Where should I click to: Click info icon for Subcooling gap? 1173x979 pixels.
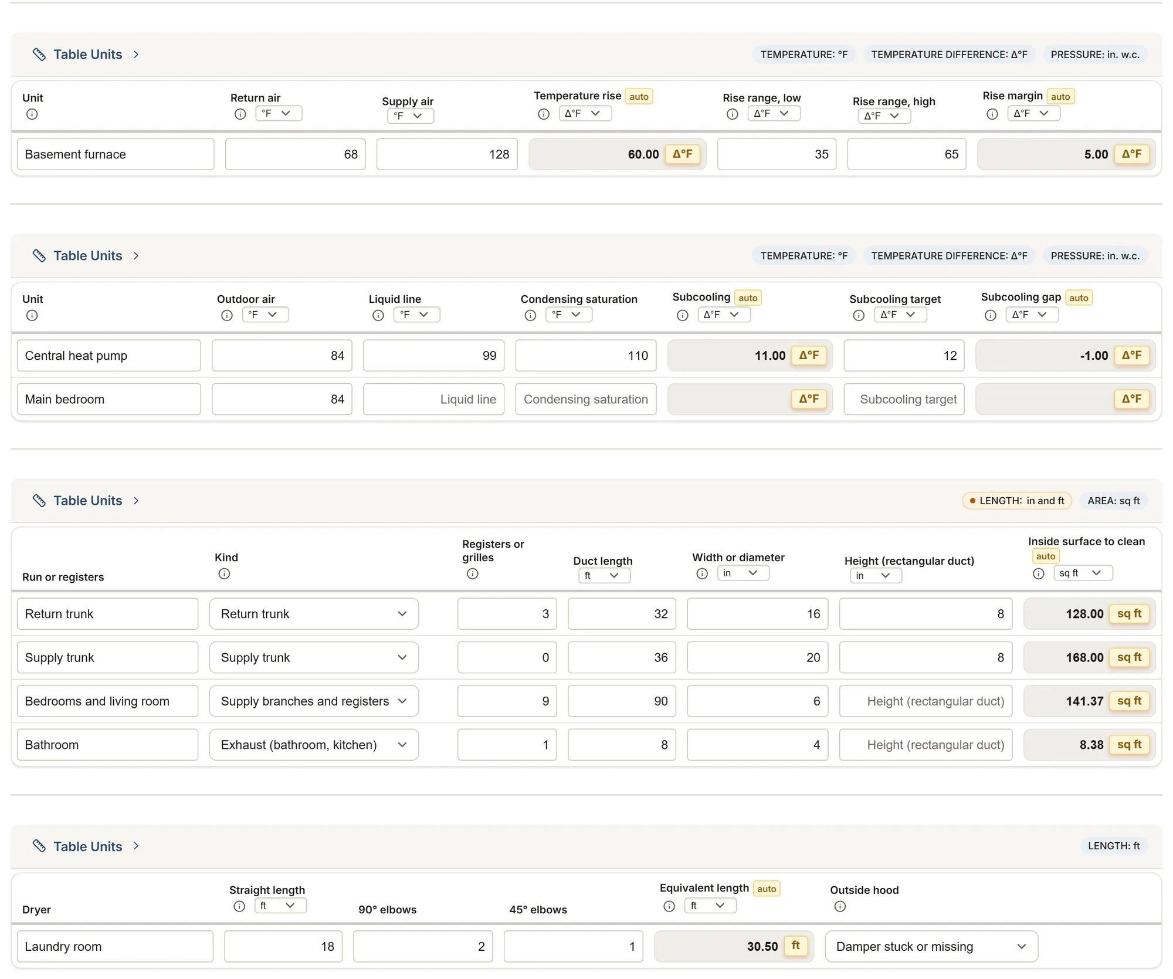pyautogui.click(x=990, y=316)
